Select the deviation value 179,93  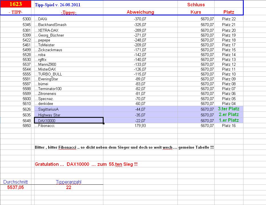(140, 126)
